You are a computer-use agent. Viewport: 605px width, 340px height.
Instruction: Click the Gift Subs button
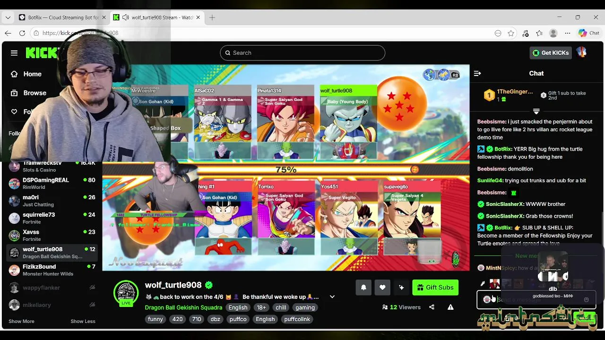click(435, 287)
